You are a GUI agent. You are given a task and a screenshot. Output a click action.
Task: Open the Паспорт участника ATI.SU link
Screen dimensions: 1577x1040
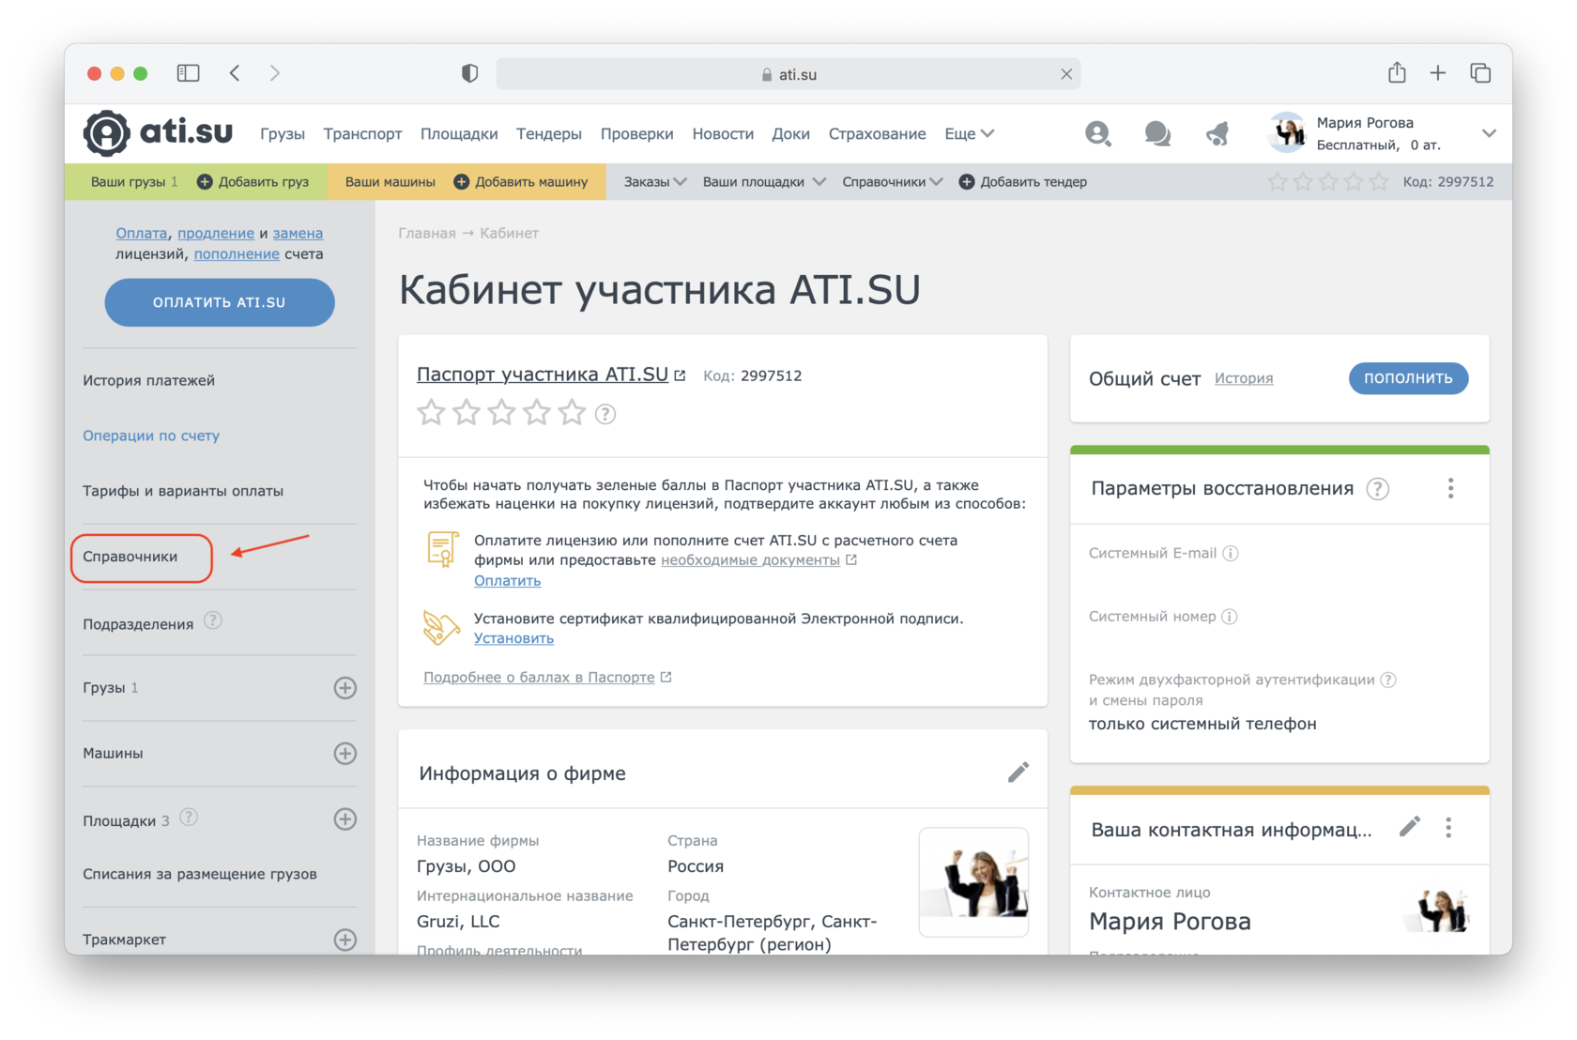543,375
